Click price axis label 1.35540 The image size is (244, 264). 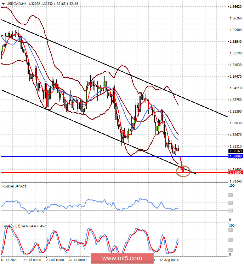236,41
